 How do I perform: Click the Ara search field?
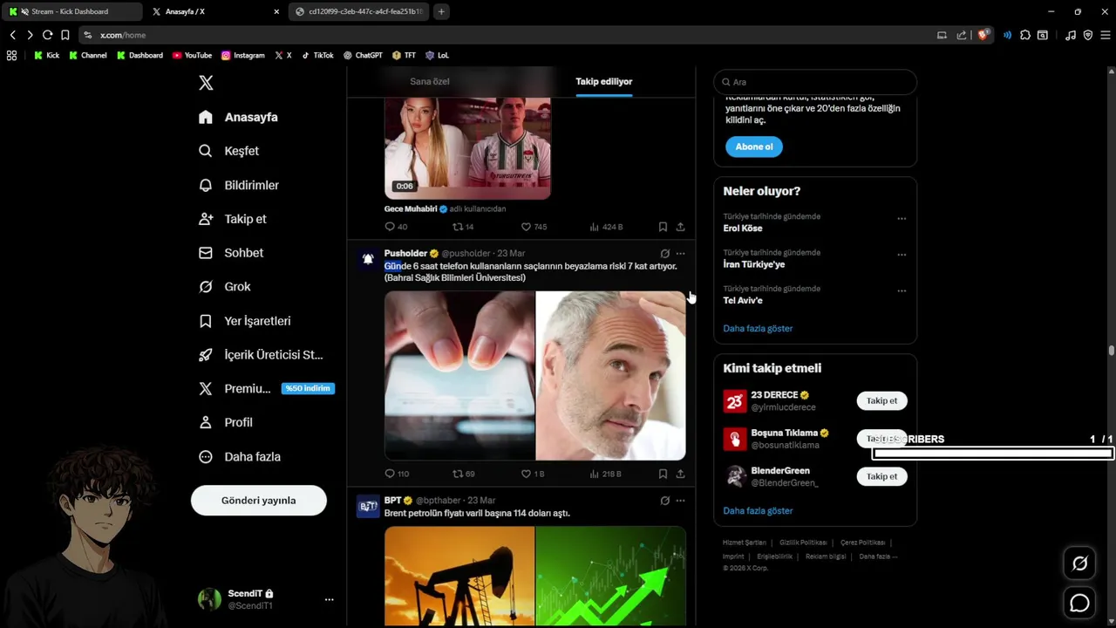pyautogui.click(x=815, y=82)
